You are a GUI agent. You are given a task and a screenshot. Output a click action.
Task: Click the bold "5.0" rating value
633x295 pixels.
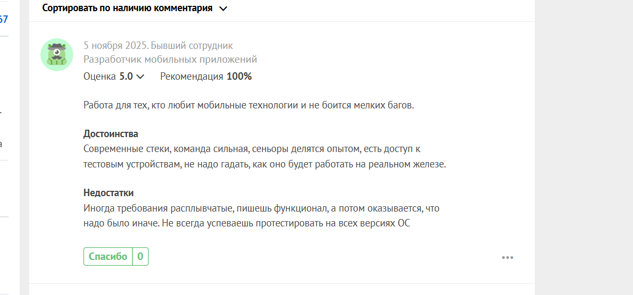point(126,76)
